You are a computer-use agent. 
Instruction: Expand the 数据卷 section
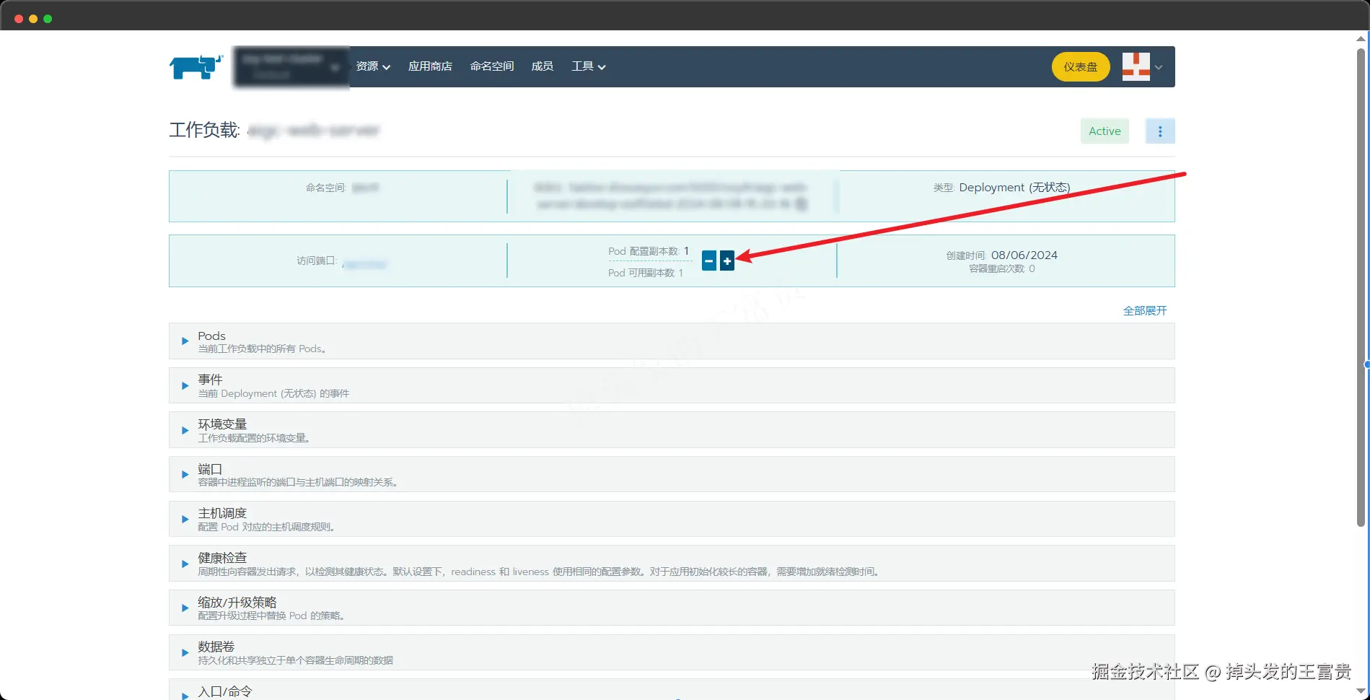click(x=672, y=653)
